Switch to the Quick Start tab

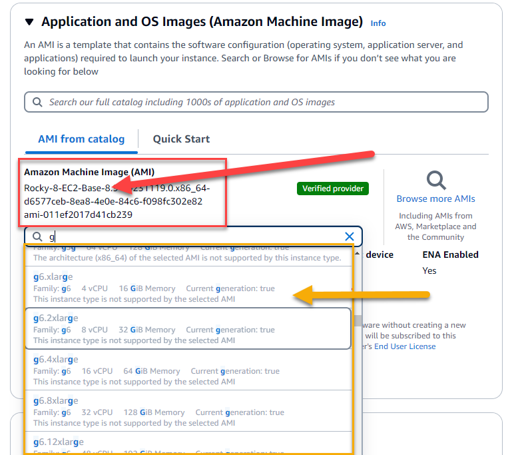click(181, 139)
